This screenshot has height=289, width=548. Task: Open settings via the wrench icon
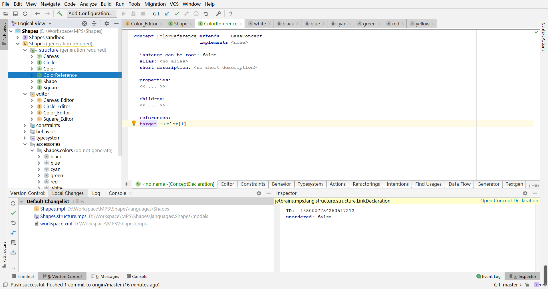pyautogui.click(x=218, y=13)
